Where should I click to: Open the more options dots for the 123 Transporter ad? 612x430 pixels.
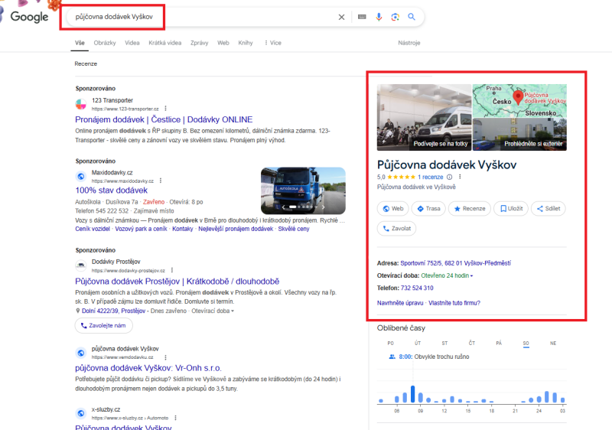165,109
